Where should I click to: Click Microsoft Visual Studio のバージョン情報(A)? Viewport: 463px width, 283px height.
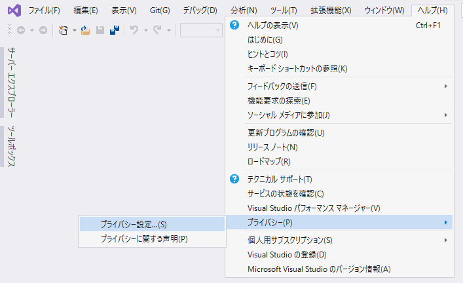[319, 269]
